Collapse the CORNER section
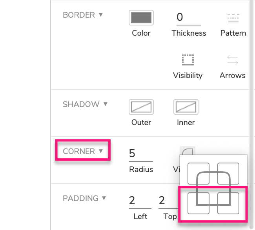 tap(101, 151)
